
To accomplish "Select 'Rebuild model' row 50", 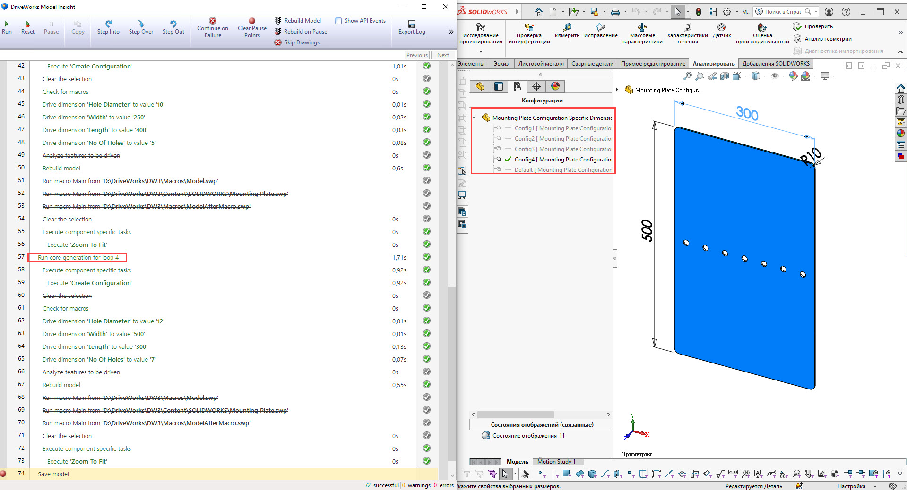I will pos(61,168).
